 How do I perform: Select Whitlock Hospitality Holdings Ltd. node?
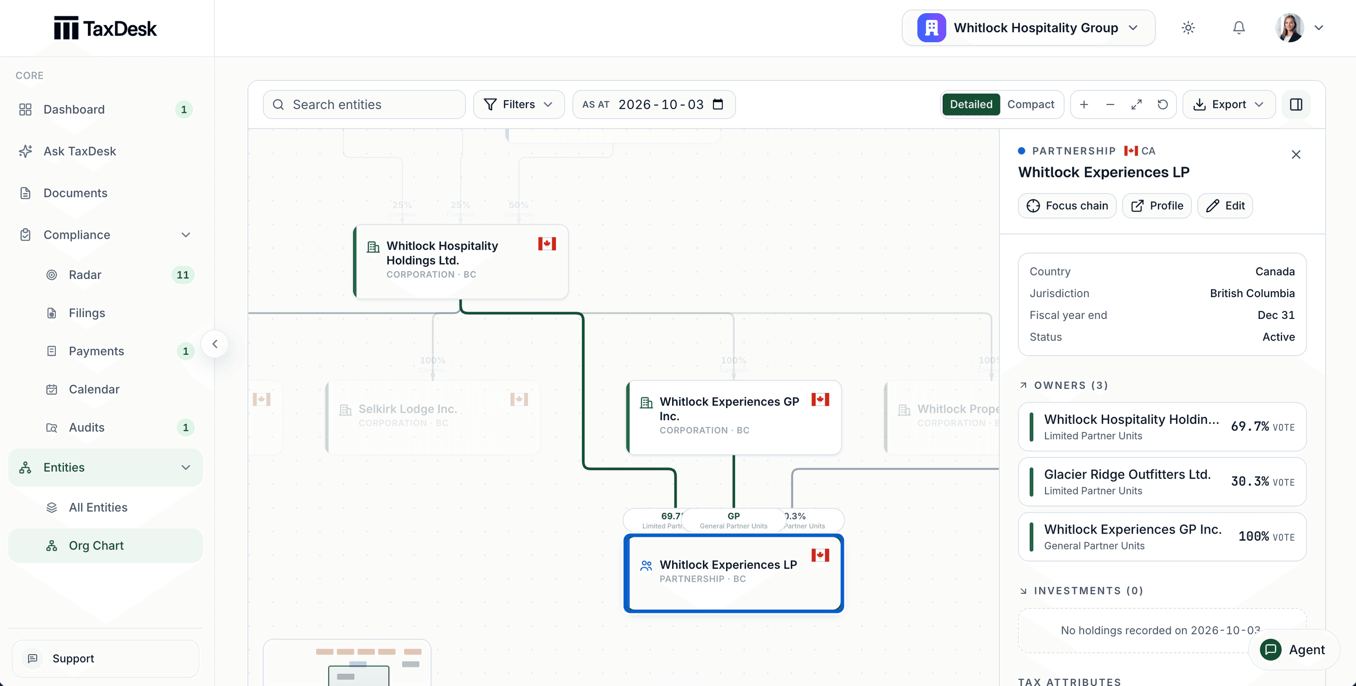coord(461,262)
